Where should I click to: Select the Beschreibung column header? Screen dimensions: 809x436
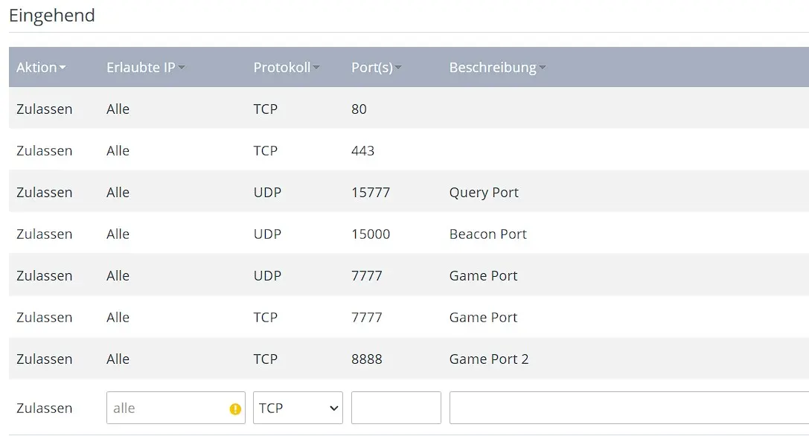(x=493, y=67)
